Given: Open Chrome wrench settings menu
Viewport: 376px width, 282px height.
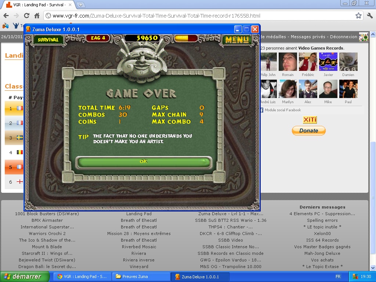Looking at the screenshot, I should [x=369, y=16].
